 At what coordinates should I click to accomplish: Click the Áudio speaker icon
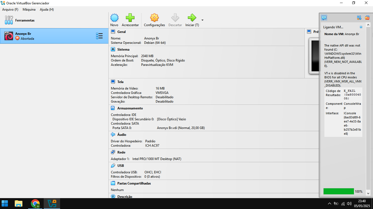113,134
